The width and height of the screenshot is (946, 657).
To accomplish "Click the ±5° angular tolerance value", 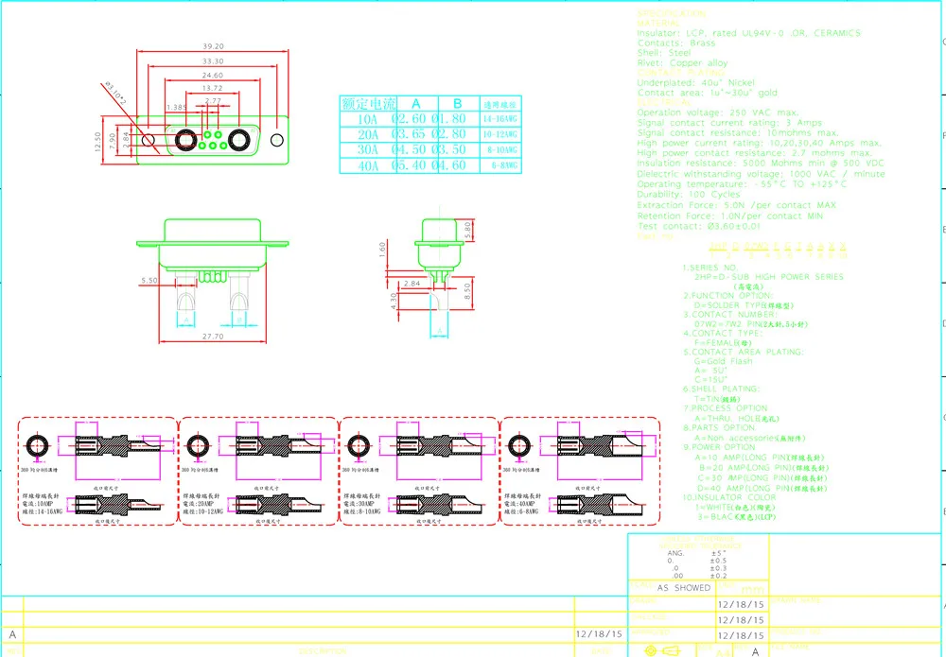I will [718, 553].
